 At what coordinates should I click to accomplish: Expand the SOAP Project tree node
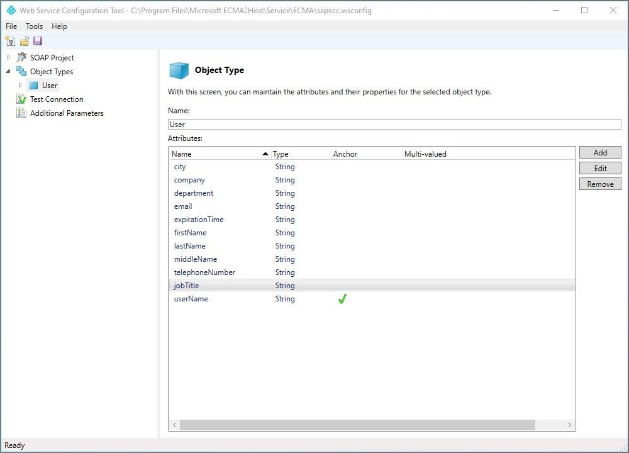click(x=9, y=58)
